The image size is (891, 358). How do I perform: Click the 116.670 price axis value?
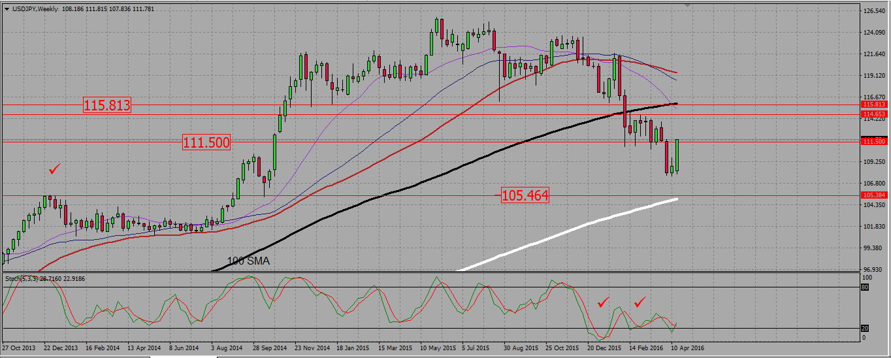point(874,97)
